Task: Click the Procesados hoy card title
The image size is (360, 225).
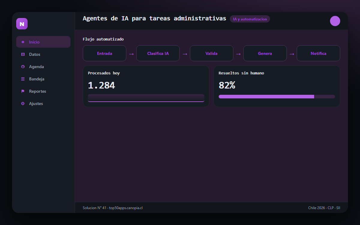Action: click(x=104, y=73)
